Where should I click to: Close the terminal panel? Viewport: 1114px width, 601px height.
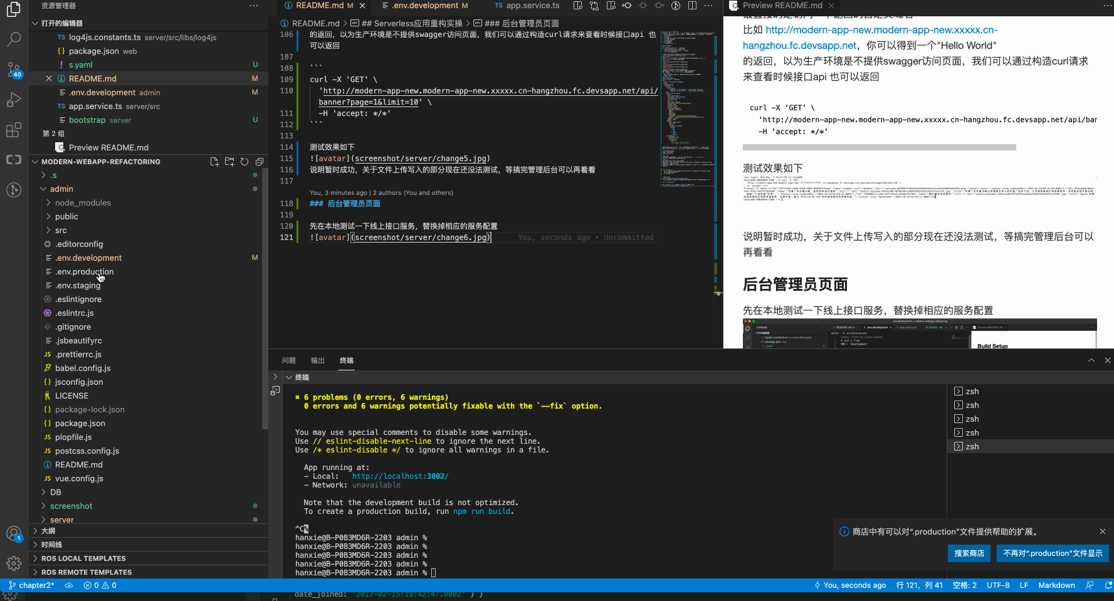coord(1107,360)
